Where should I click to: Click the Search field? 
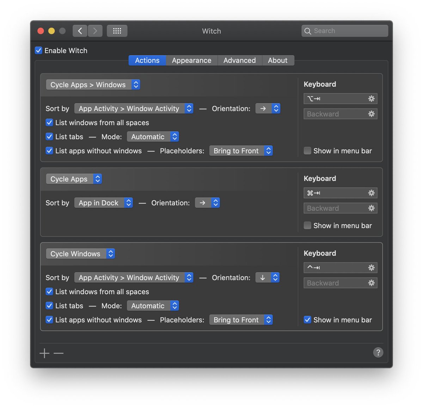pyautogui.click(x=345, y=31)
